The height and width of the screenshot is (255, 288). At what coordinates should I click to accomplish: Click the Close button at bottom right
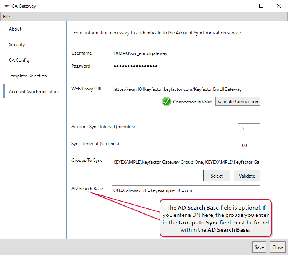click(278, 247)
